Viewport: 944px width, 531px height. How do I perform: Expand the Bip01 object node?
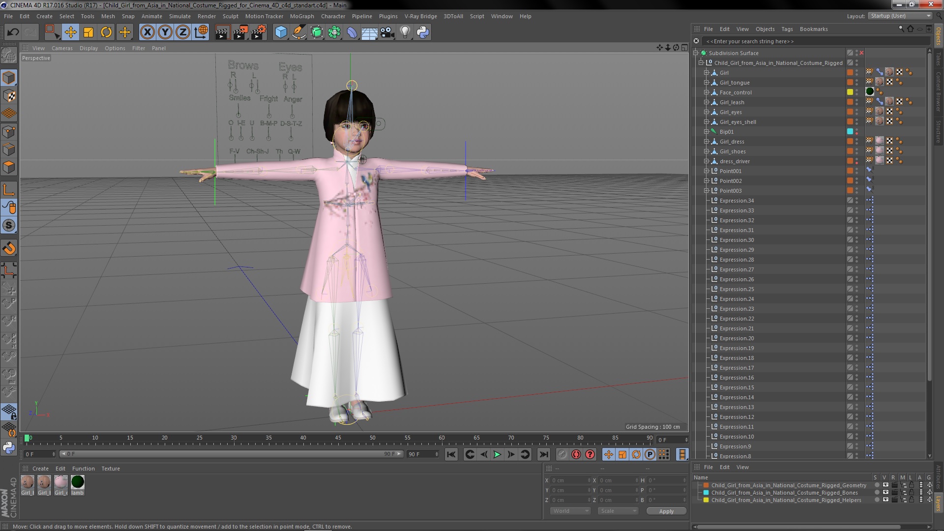(707, 132)
